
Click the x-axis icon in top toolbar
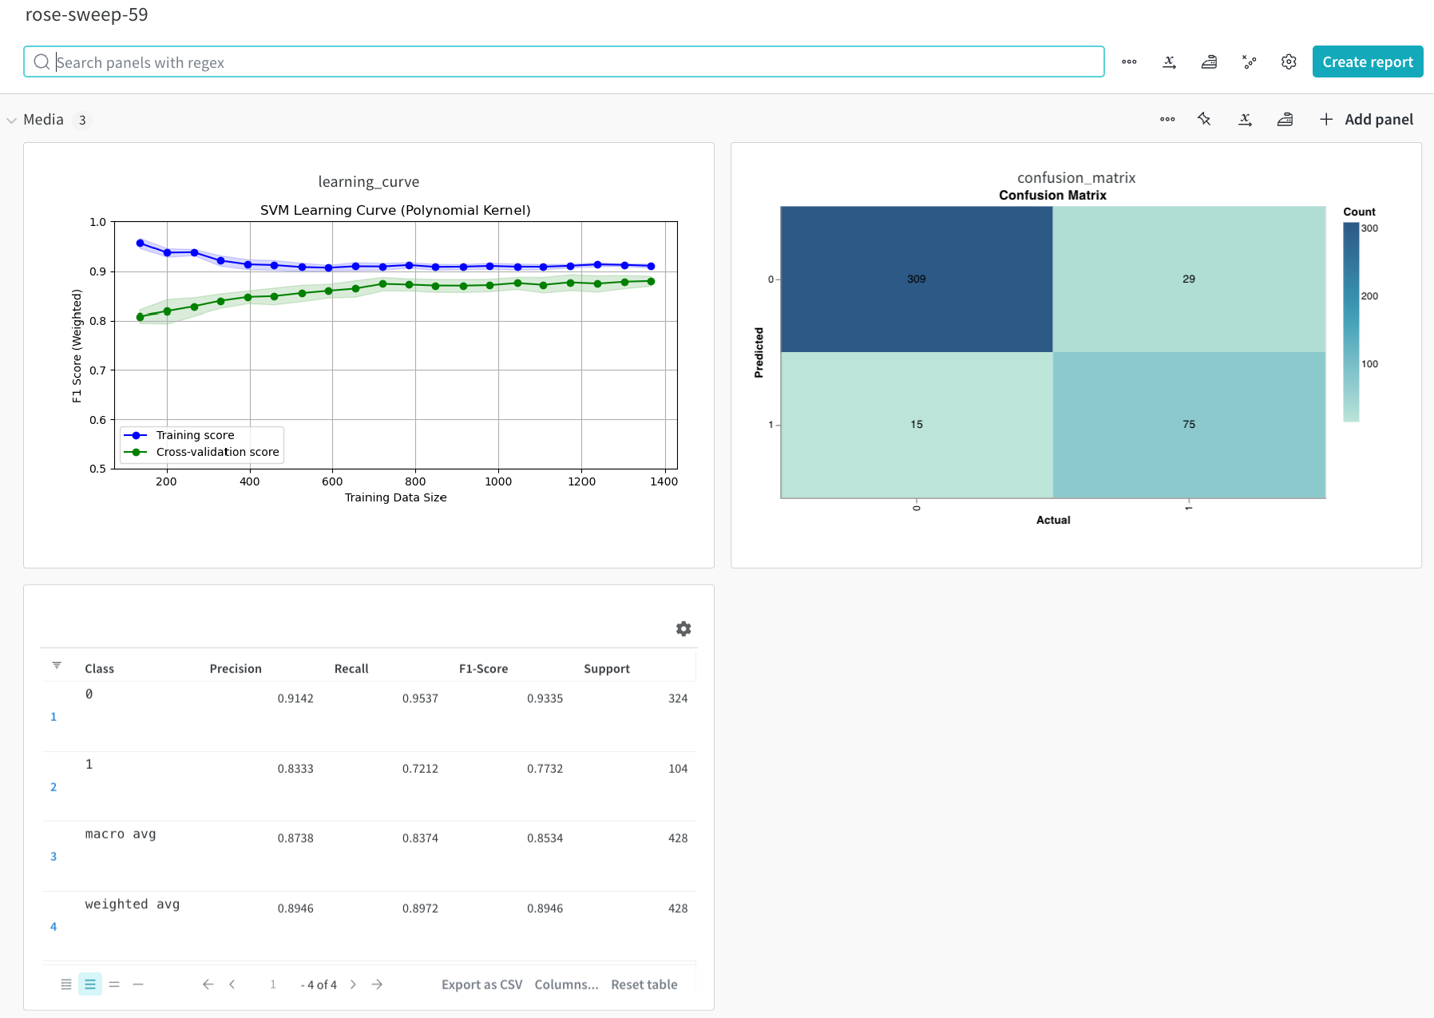click(x=1169, y=62)
